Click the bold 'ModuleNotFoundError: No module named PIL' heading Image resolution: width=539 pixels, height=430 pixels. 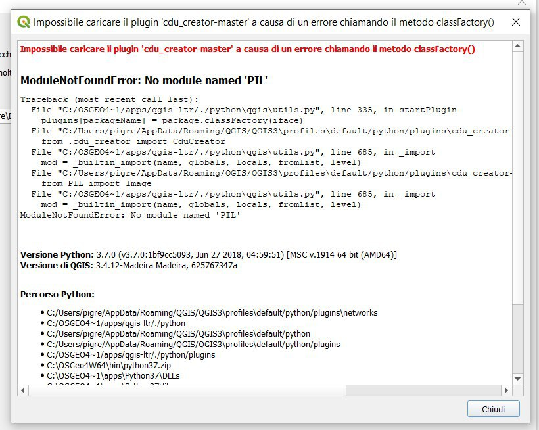(x=144, y=80)
